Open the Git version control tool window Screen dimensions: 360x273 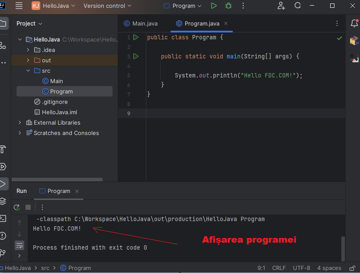click(3, 253)
